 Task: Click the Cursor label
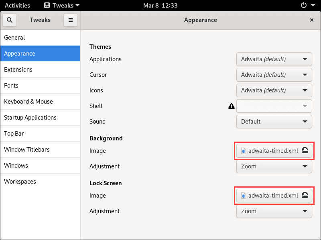[98, 75]
